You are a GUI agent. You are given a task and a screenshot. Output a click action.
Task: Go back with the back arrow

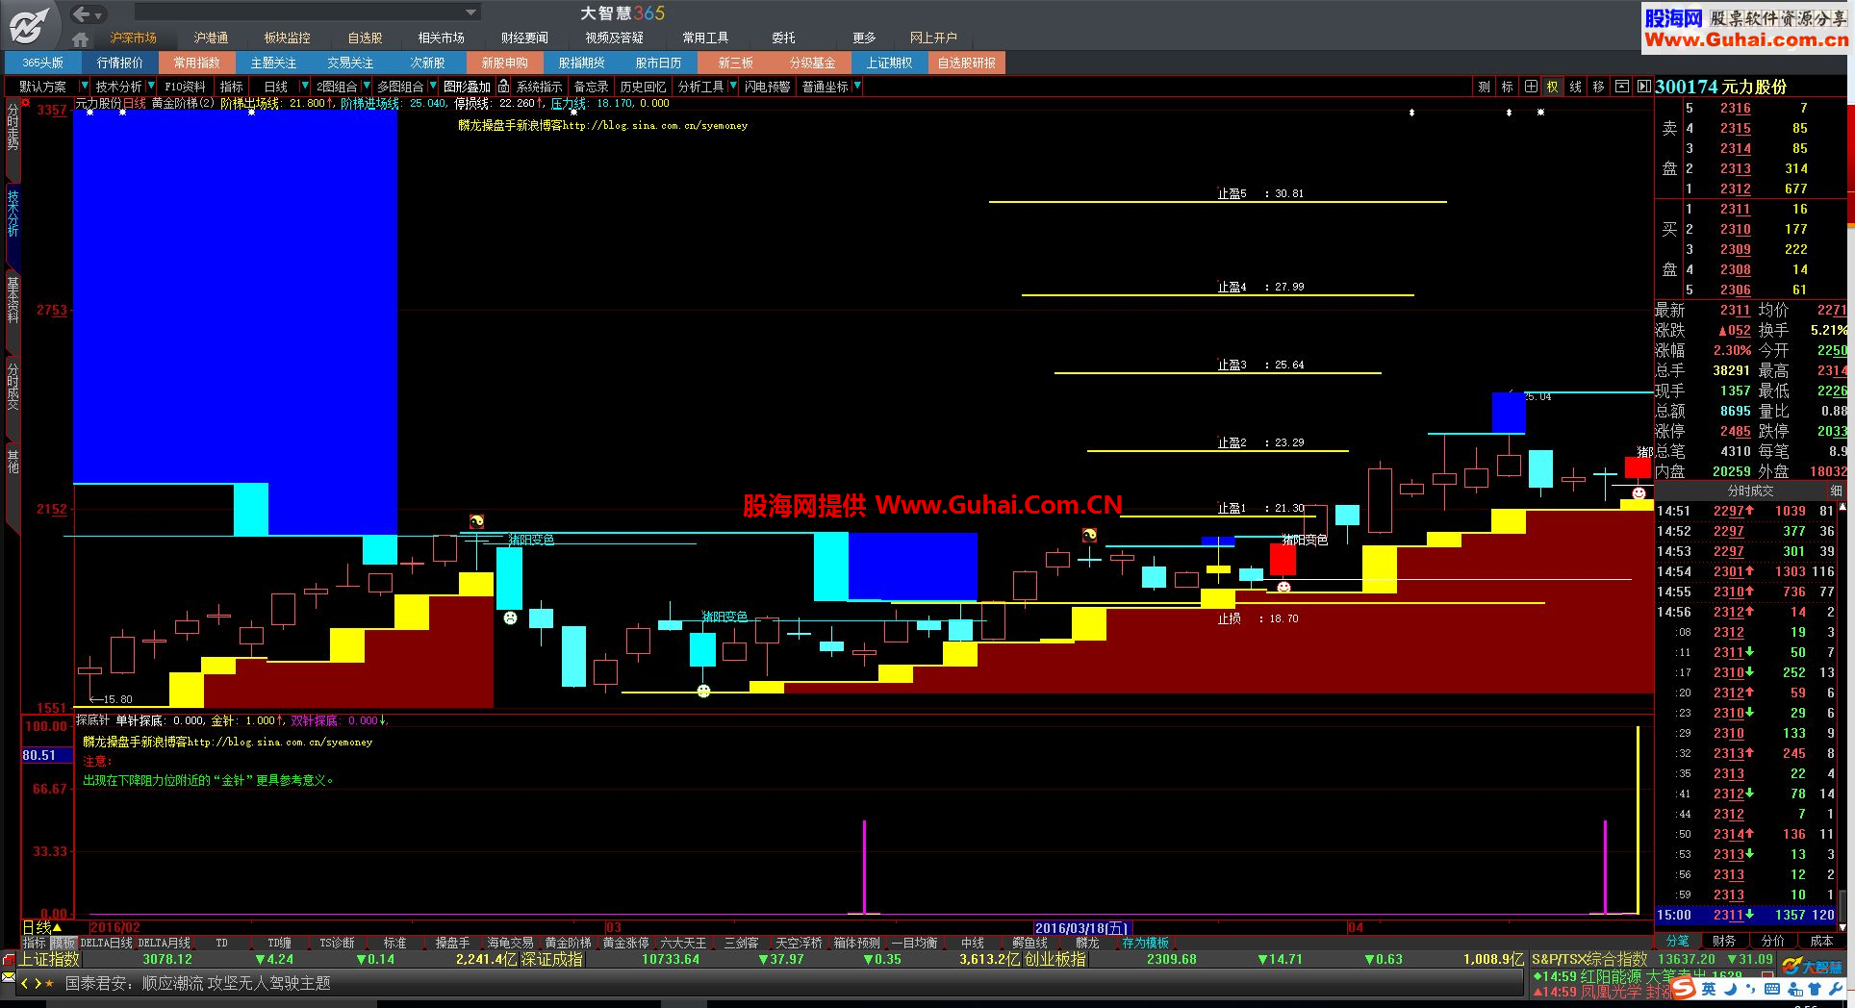[x=81, y=13]
